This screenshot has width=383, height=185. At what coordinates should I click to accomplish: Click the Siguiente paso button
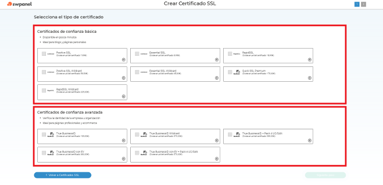(325, 175)
